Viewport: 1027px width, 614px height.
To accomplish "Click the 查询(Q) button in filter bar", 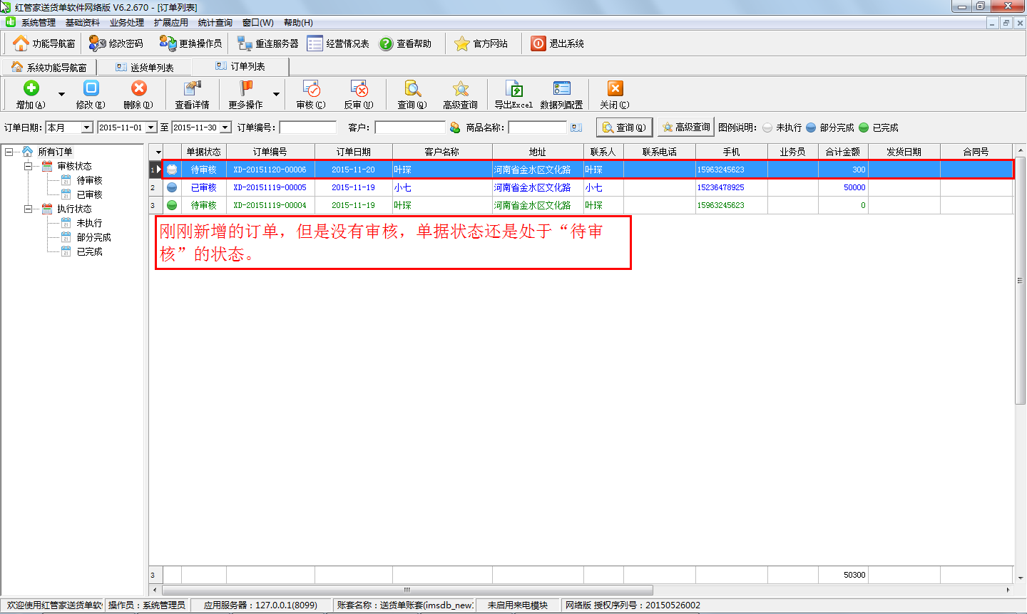I will tap(624, 128).
